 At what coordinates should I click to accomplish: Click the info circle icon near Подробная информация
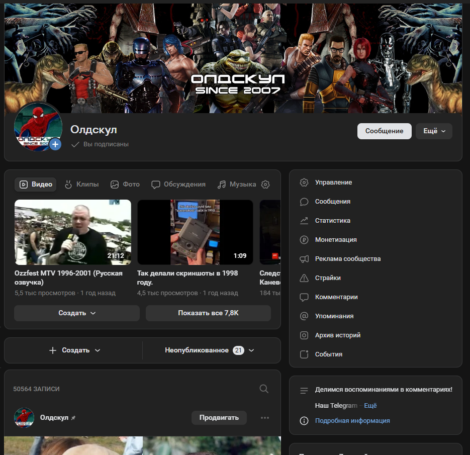click(x=304, y=421)
